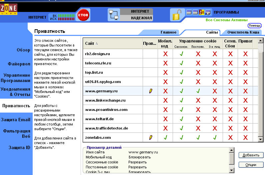Toggle mobile code for rb2.design.ru
This screenshot has height=175, width=265.
pyautogui.click(x=165, y=54)
